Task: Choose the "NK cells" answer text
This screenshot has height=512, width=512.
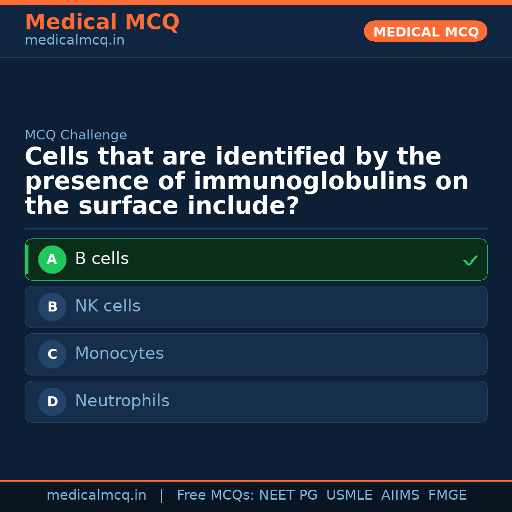Action: [108, 306]
